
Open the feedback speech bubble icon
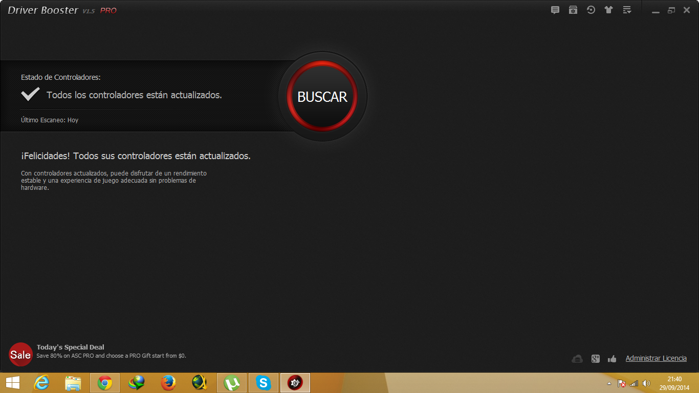[x=555, y=10]
